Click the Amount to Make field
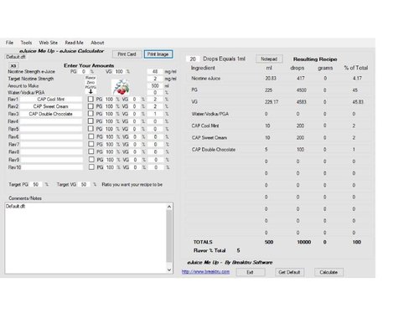Viewport: 419px width, 323px height. pos(155,85)
